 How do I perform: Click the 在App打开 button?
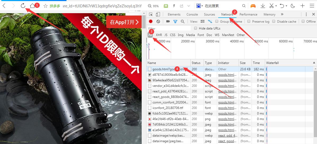pyautogui.click(x=124, y=22)
